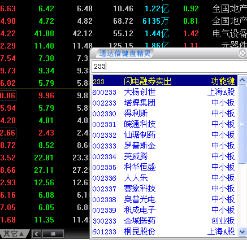Click the 1.42 red ratio cell
The width and height of the screenshot is (247, 240).
pyautogui.click(x=191, y=33)
